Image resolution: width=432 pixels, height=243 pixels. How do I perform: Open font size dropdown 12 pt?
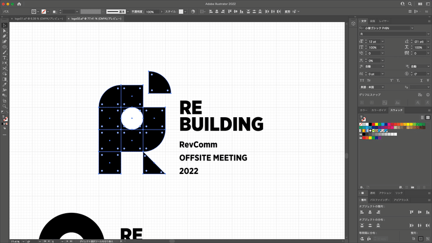382,42
